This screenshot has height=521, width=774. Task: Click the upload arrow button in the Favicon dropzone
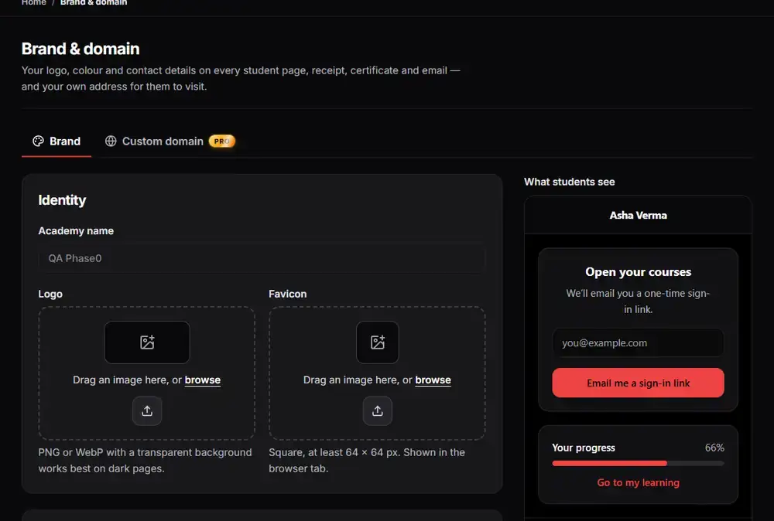pos(378,410)
